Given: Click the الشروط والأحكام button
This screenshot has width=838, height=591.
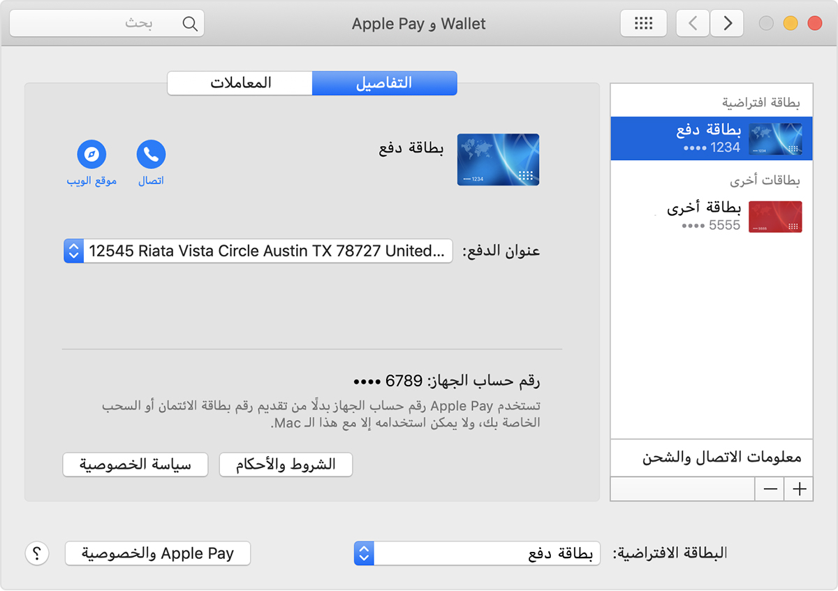Looking at the screenshot, I should (286, 465).
